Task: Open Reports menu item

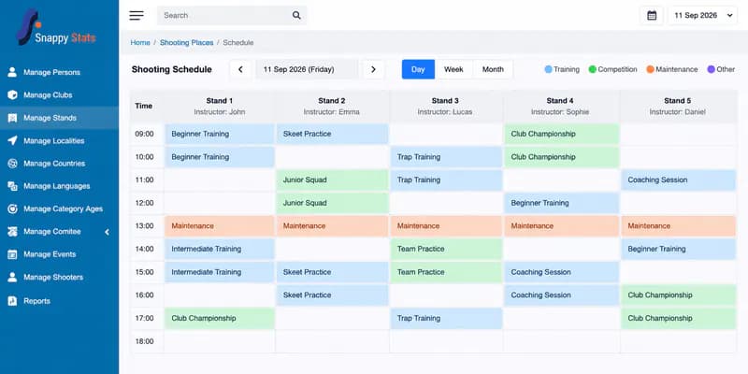Action: click(x=59, y=301)
